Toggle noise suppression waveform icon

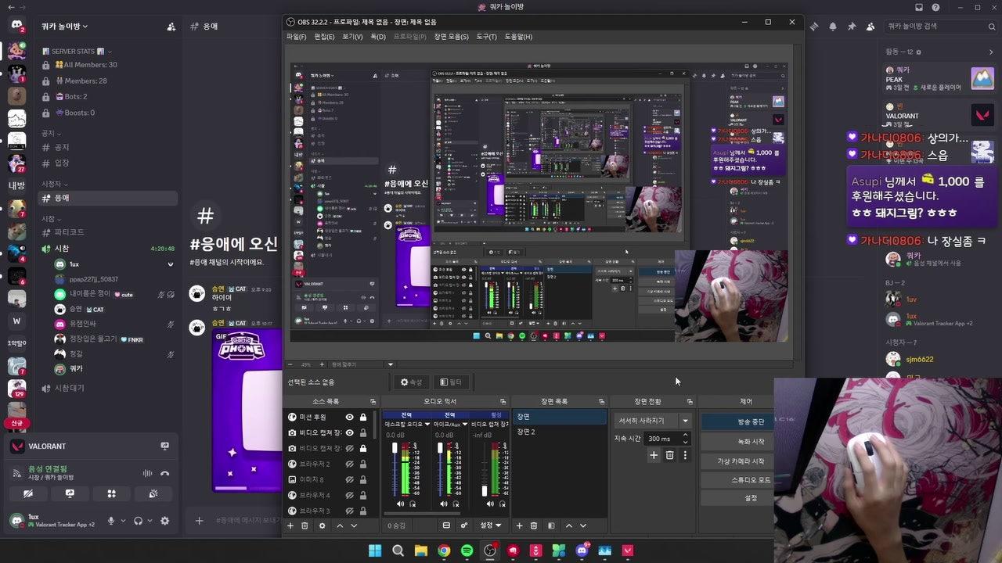tap(146, 473)
